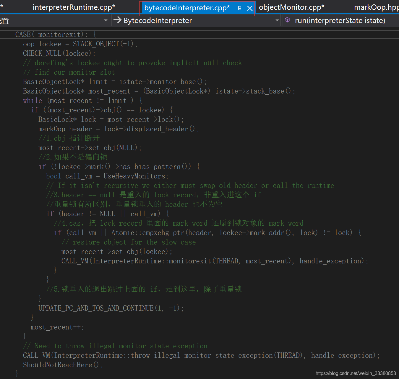
Task: Open the run(interpreterState istate) member dropdown
Action: (341, 20)
